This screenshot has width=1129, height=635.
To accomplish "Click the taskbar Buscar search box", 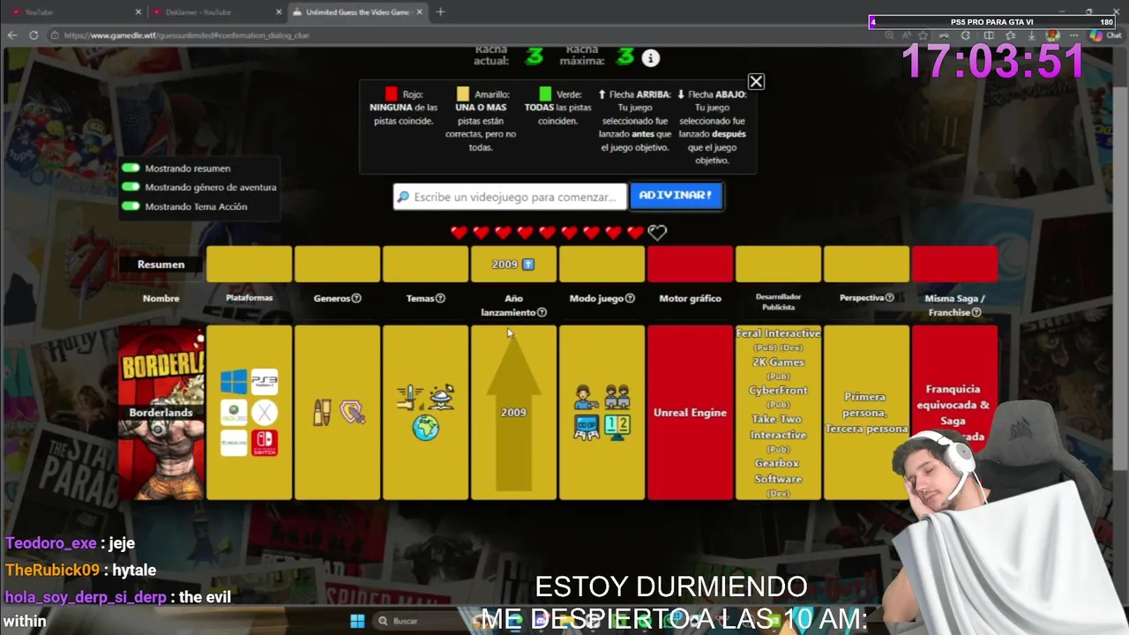I will tap(419, 621).
